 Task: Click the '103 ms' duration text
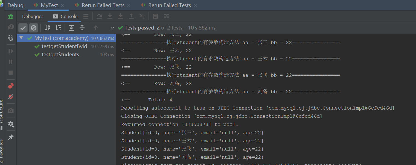click(x=107, y=55)
